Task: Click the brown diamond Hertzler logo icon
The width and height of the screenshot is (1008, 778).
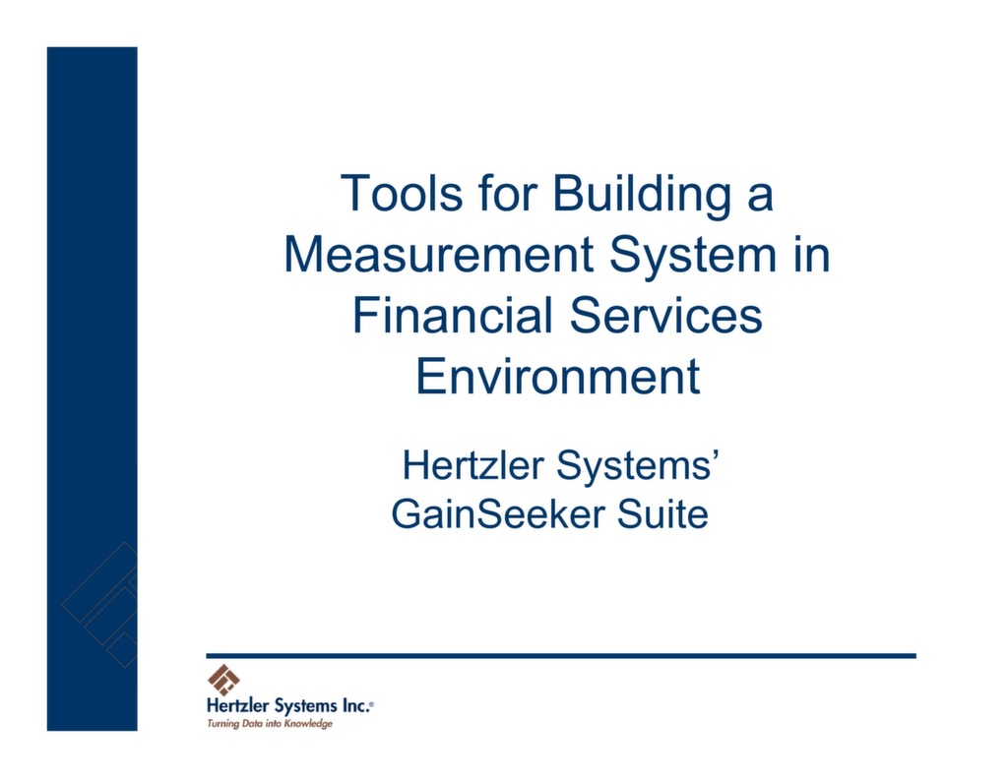Action: (x=223, y=679)
